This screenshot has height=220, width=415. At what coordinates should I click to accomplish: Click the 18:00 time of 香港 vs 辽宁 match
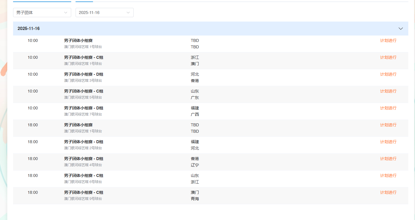click(33, 159)
